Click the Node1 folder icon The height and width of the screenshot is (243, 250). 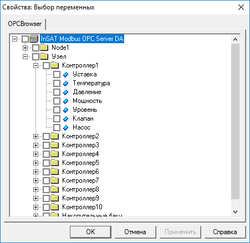pyautogui.click(x=44, y=48)
